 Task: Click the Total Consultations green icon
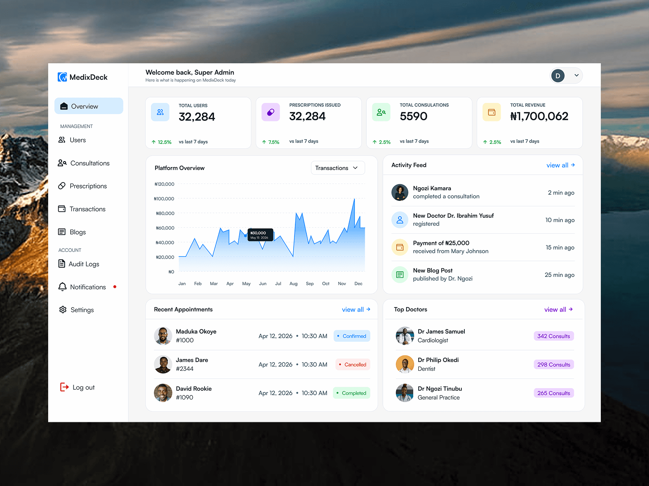(381, 112)
